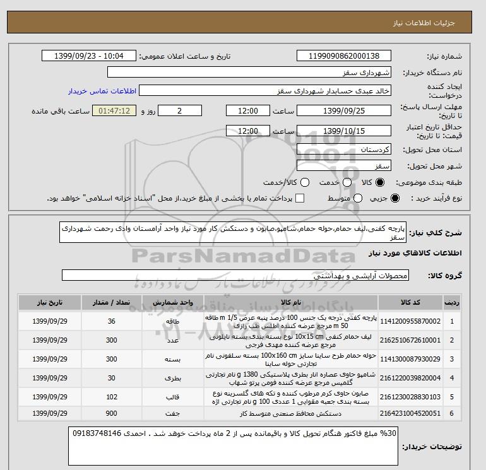Click quantity 102 in the soap row

coord(111,397)
